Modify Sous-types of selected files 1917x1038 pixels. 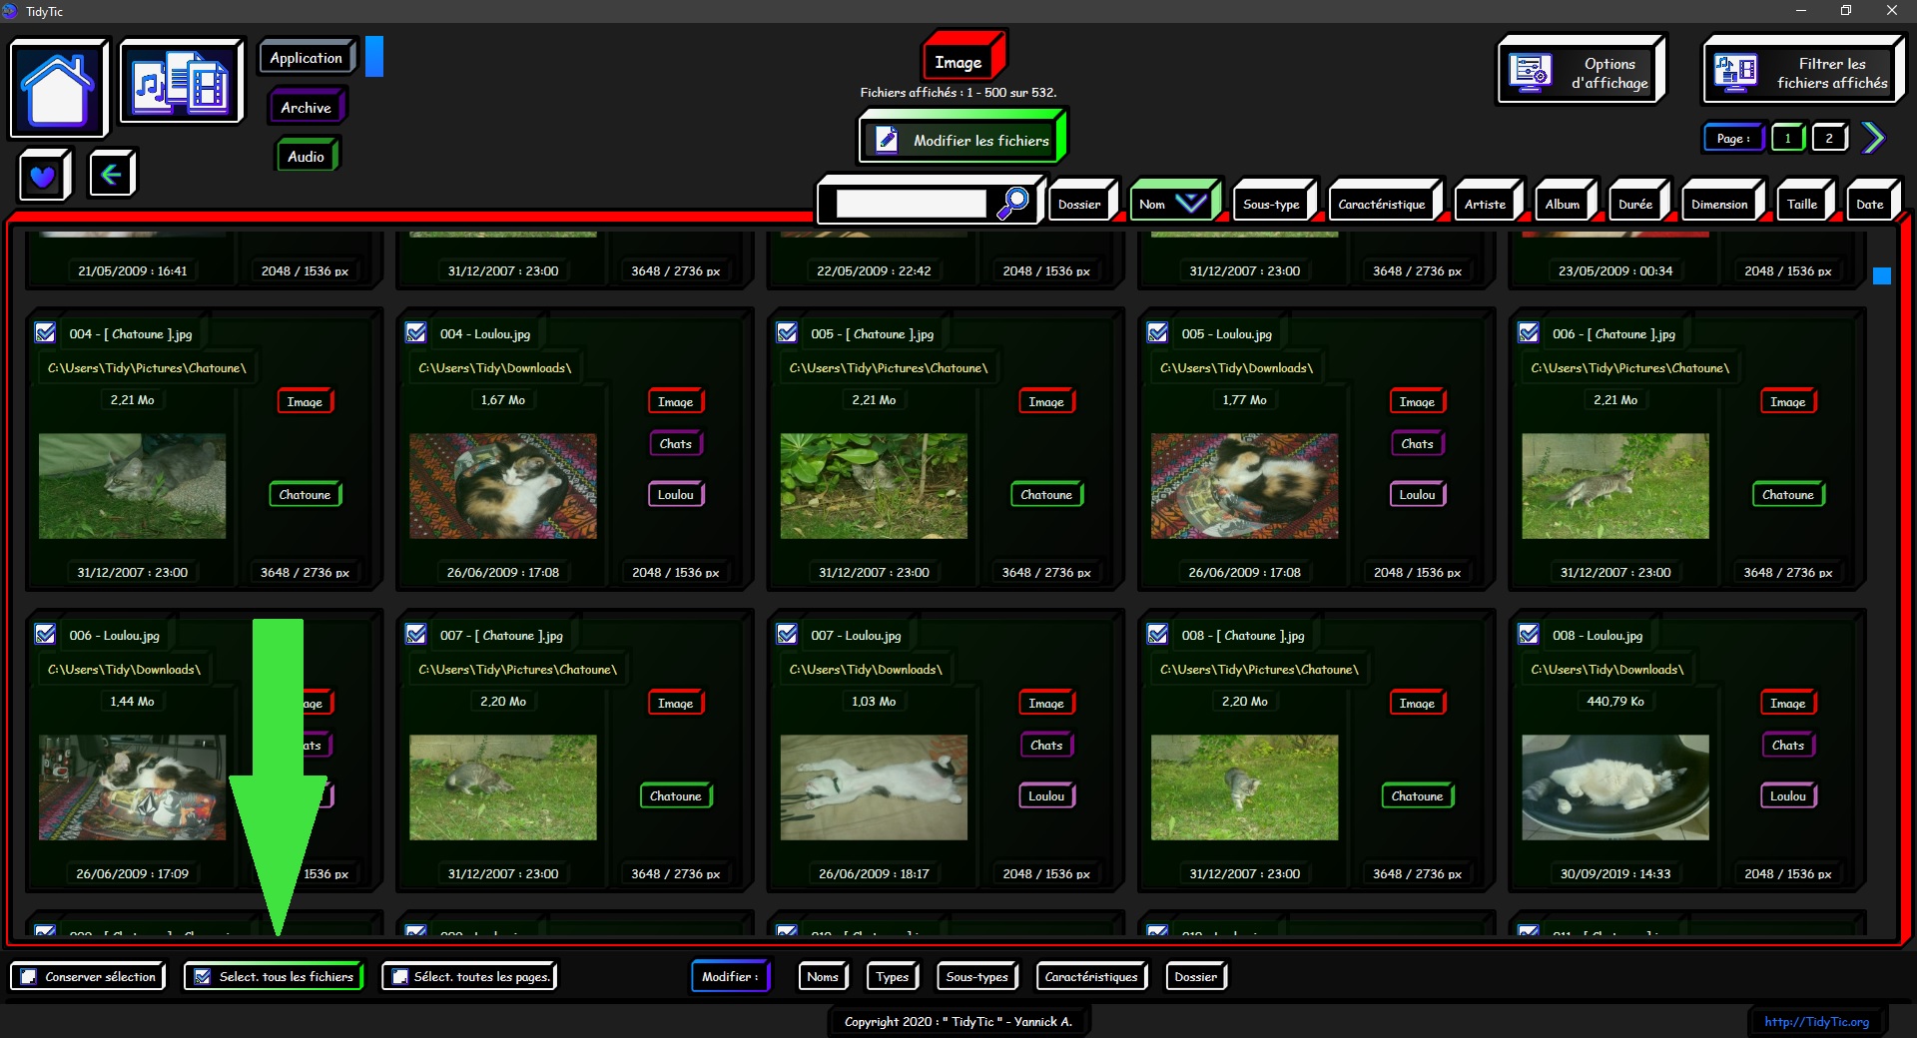976,976
